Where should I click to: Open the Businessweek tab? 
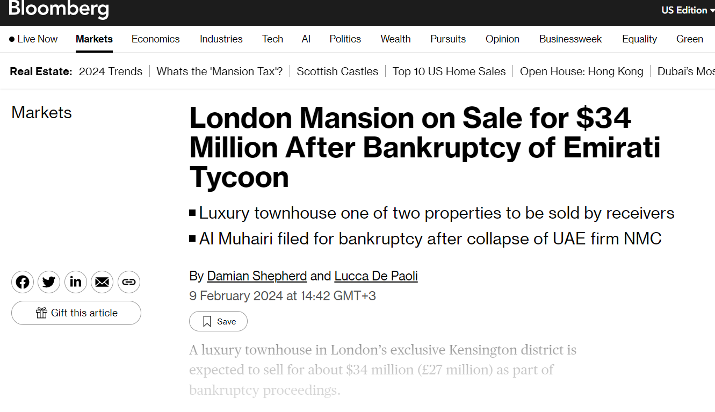570,39
